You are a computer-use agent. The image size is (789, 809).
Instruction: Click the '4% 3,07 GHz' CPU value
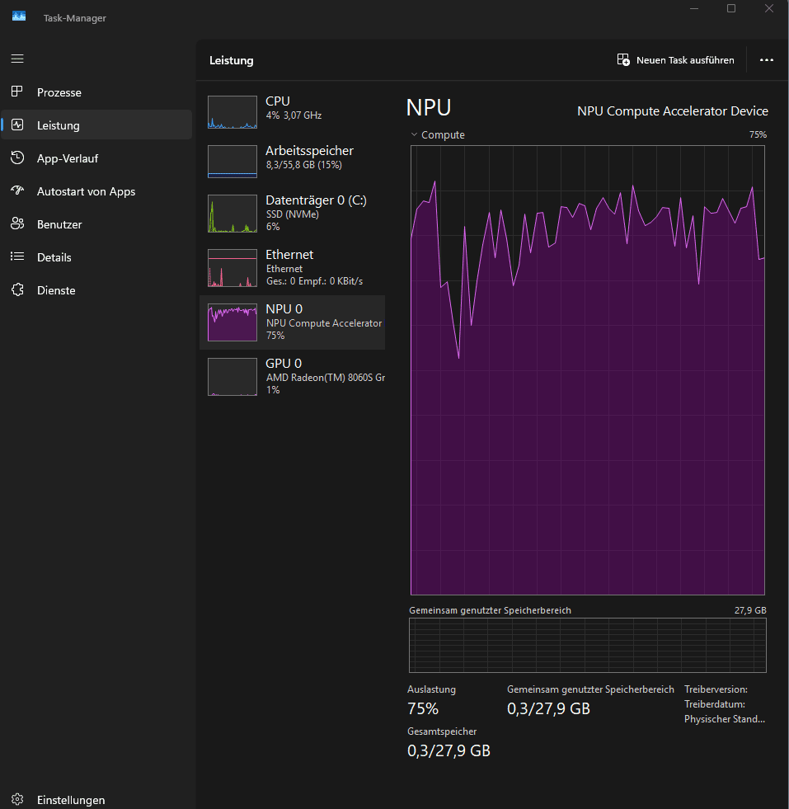pyautogui.click(x=294, y=115)
